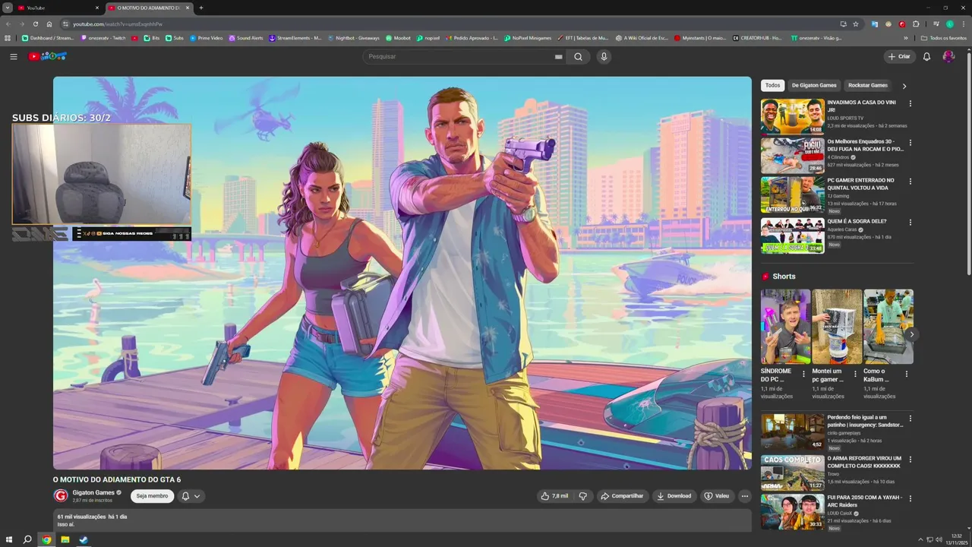Open the Nightbot - Giveaways bookmark
The height and width of the screenshot is (547, 972).
(353, 37)
